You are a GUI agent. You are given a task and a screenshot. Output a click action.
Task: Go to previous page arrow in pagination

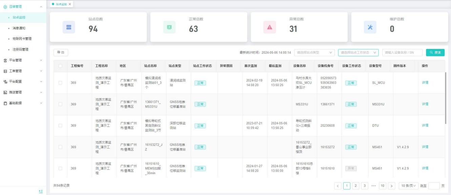(x=338, y=186)
